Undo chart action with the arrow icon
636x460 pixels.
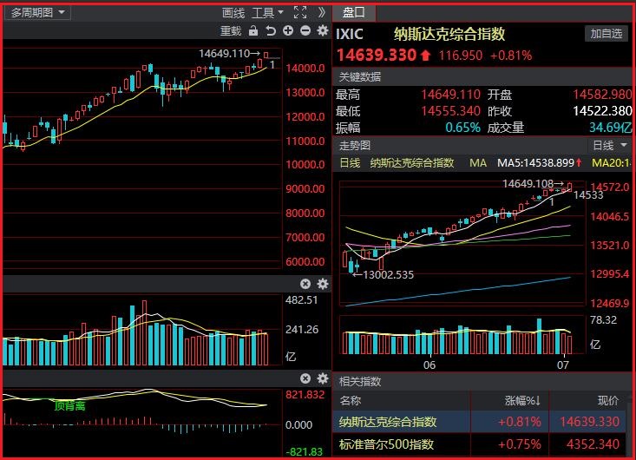pos(271,31)
